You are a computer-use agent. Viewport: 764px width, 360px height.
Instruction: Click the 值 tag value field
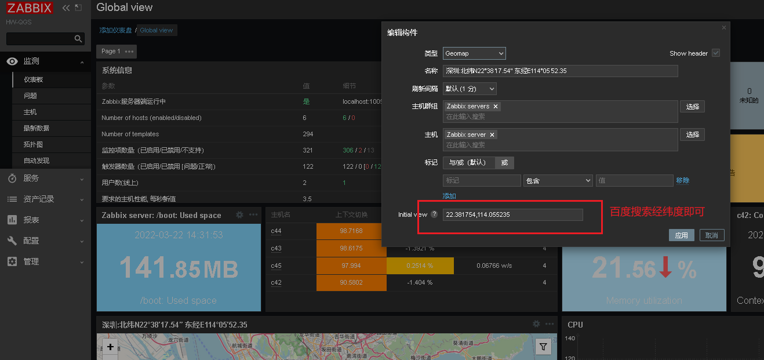[x=634, y=181]
